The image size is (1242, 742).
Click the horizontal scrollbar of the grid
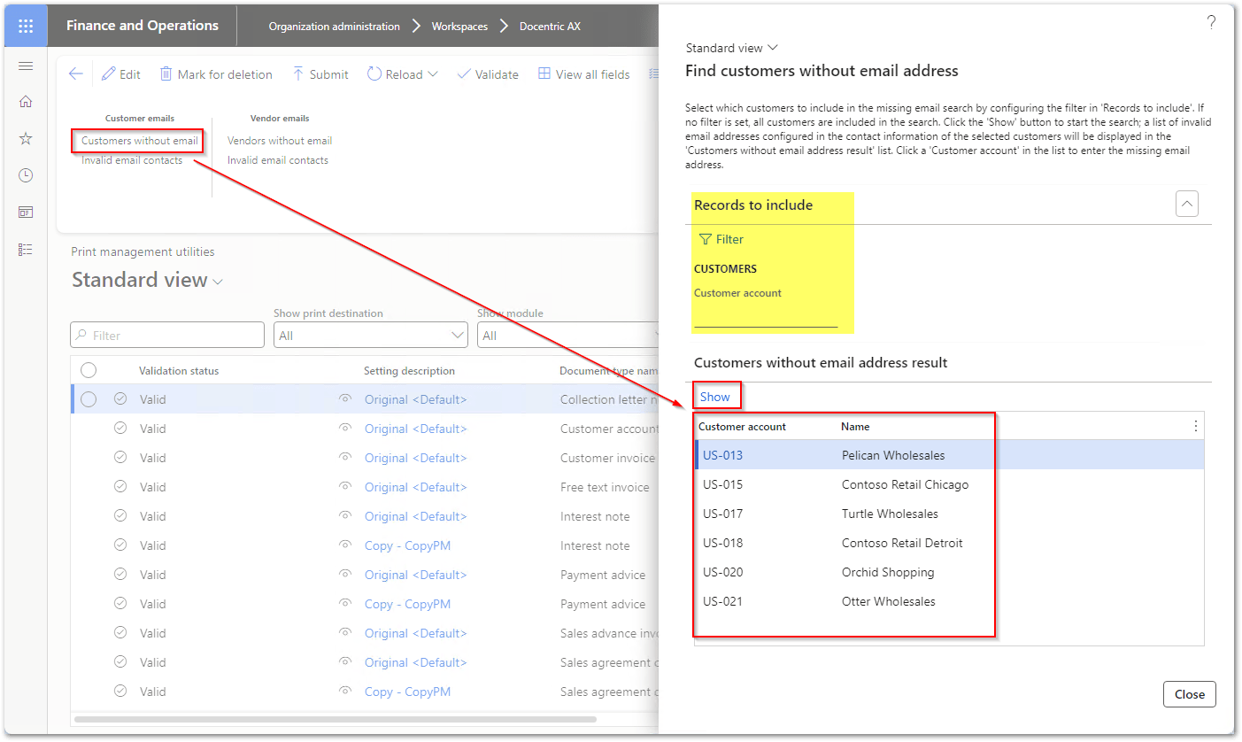click(x=335, y=719)
